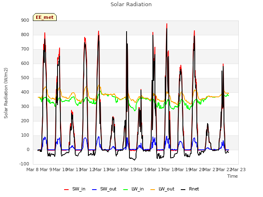
Task: Click the 500 y-axis tick label
Action: tap(25, 78)
